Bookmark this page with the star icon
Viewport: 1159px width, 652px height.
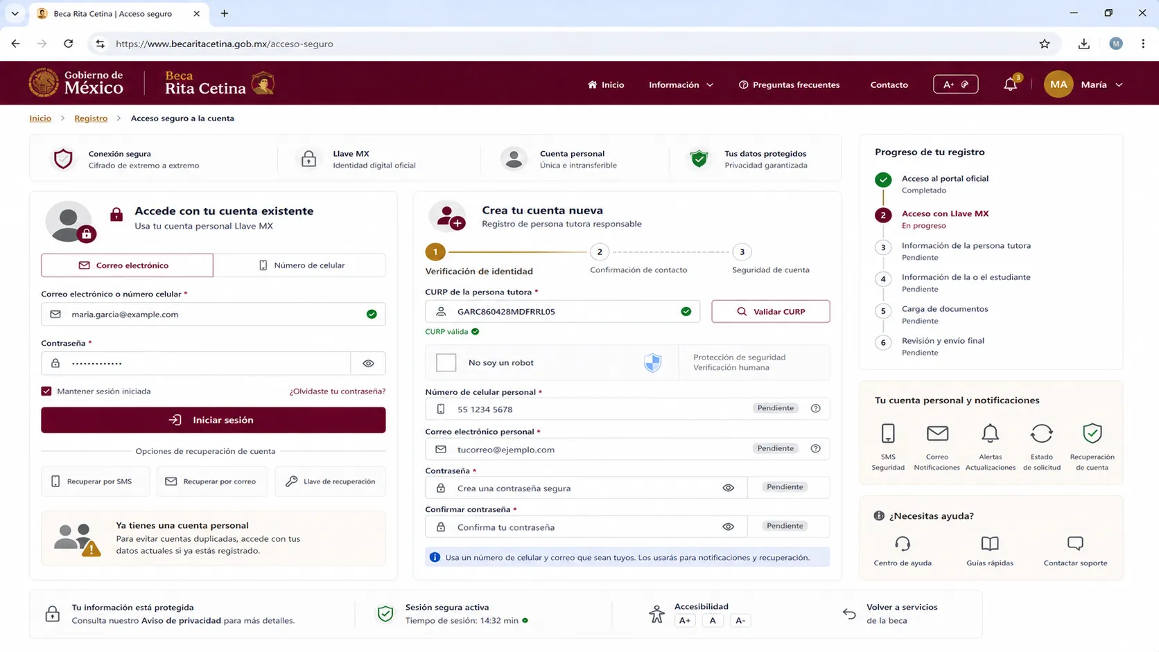click(1045, 44)
